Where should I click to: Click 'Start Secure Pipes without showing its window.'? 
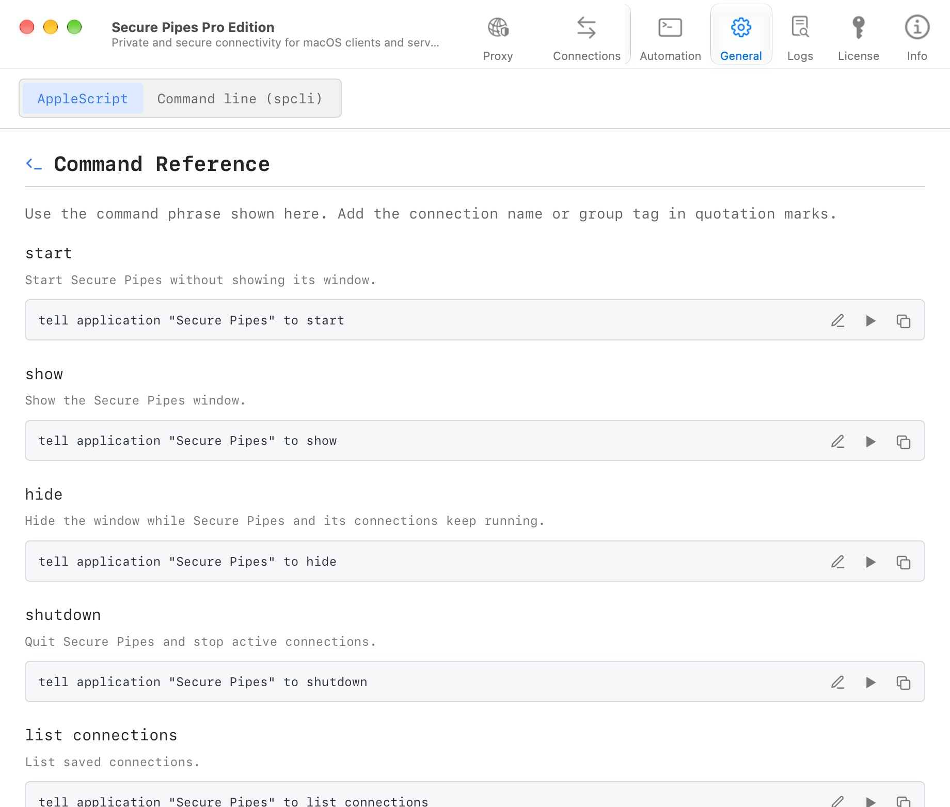(x=200, y=280)
